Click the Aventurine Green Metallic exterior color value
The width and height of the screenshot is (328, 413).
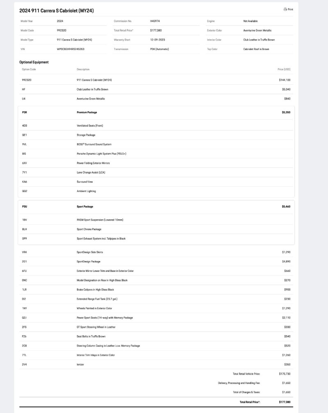(x=257, y=30)
